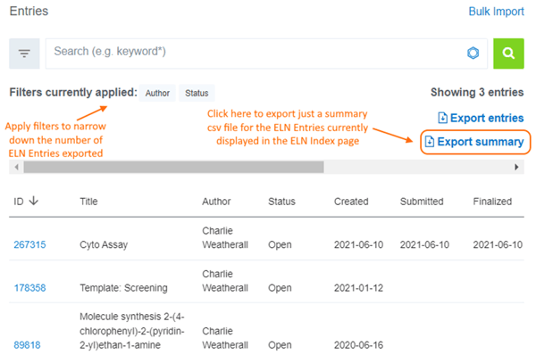The image size is (536, 363).
Task: Click the Export entries file icon
Action: tap(443, 118)
